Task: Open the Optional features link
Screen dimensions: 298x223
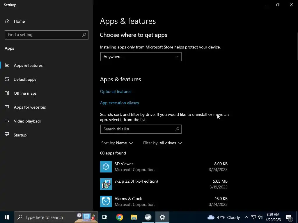Action: pyautogui.click(x=116, y=91)
